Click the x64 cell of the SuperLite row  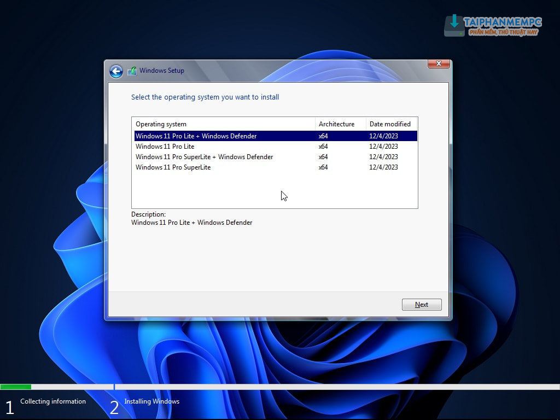click(x=323, y=167)
